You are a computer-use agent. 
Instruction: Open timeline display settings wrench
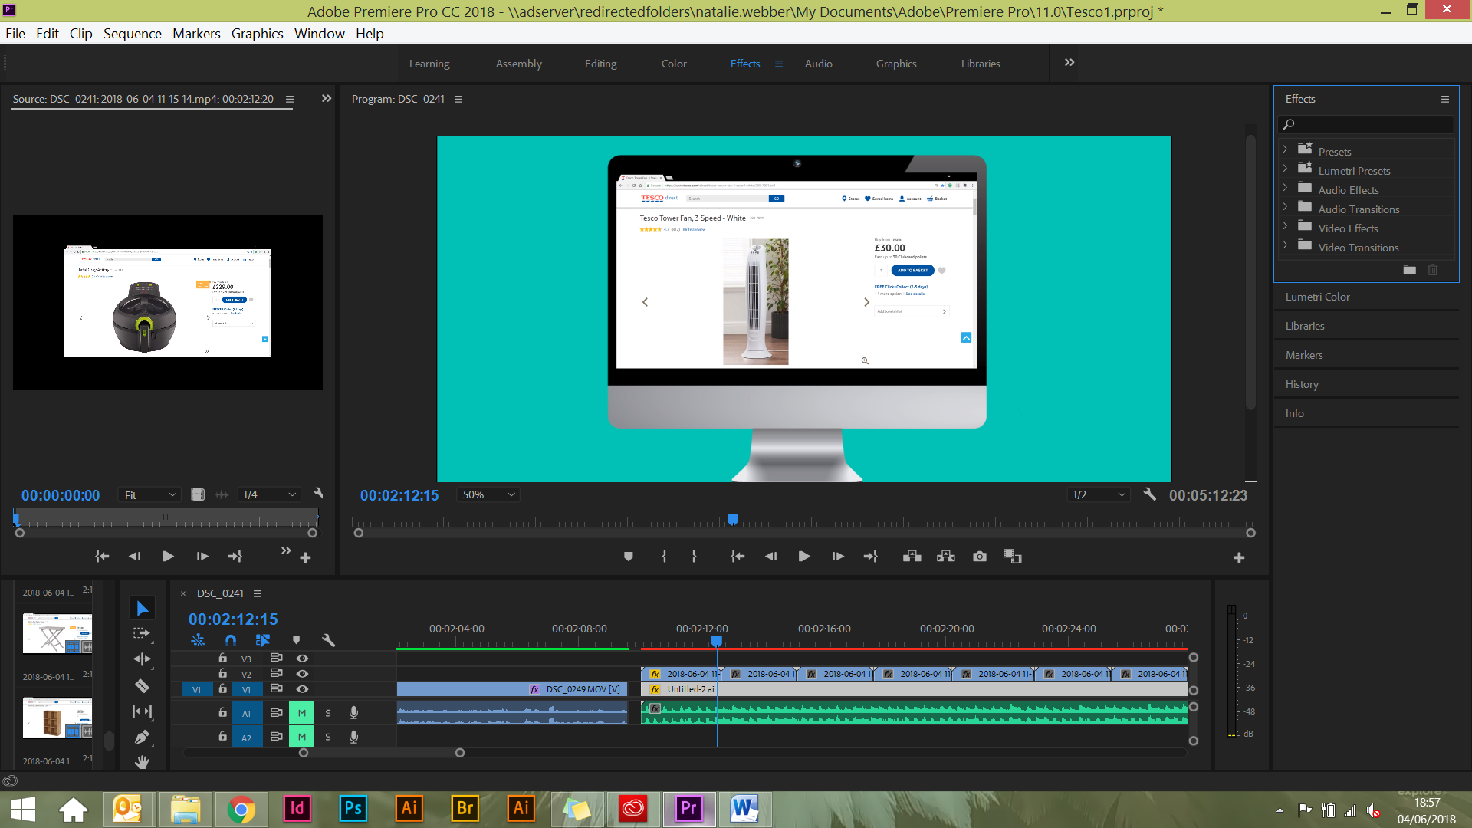point(329,640)
